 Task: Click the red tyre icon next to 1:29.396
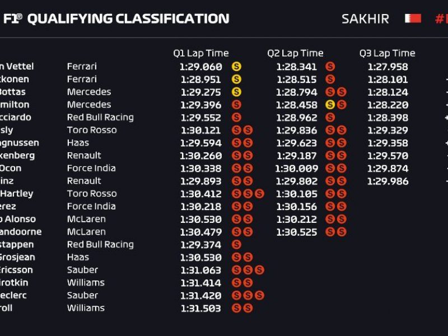(x=236, y=105)
